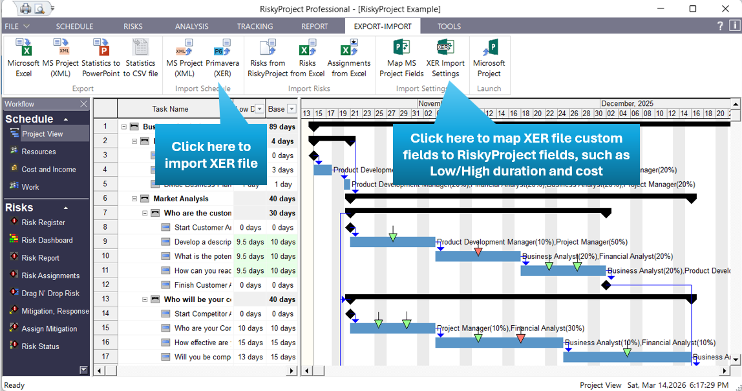The image size is (742, 391).
Task: Import risks from Excel
Action: tap(308, 58)
